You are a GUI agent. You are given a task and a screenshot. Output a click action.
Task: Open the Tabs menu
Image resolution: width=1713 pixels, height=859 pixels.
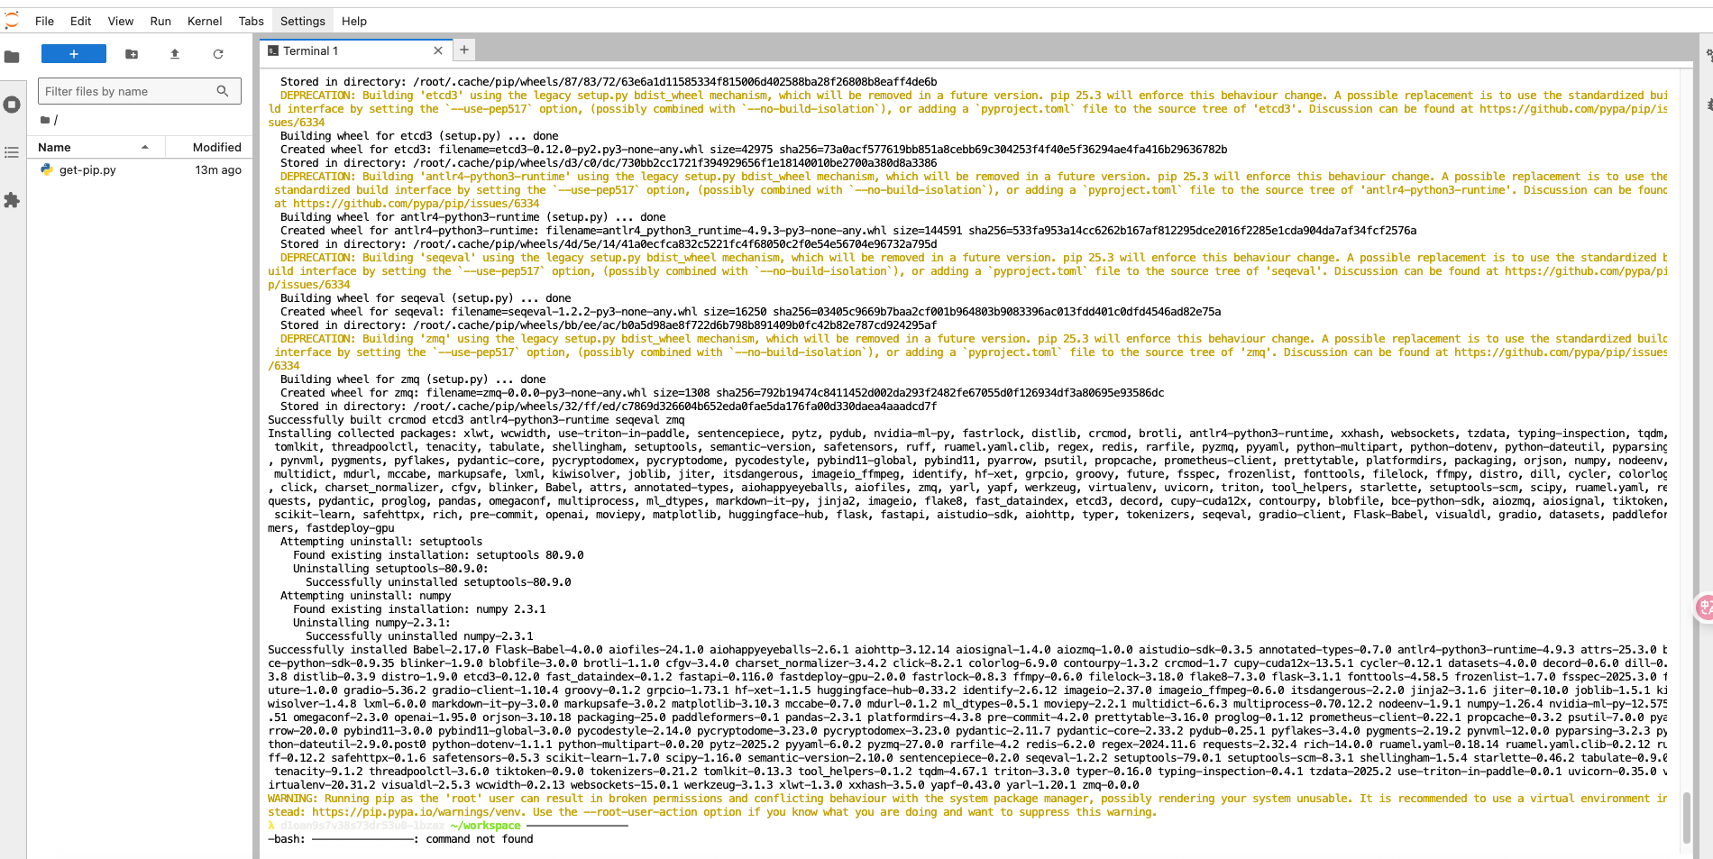(x=252, y=21)
